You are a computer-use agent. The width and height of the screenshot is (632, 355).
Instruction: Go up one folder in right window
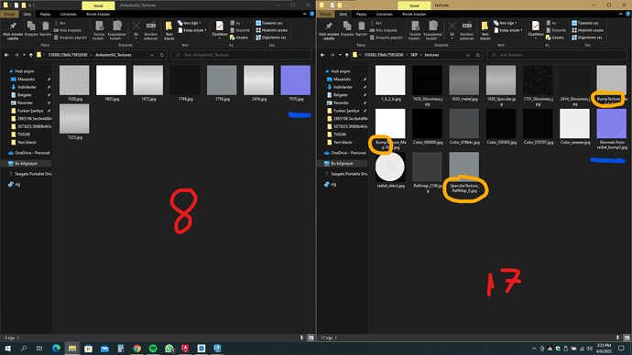[346, 55]
